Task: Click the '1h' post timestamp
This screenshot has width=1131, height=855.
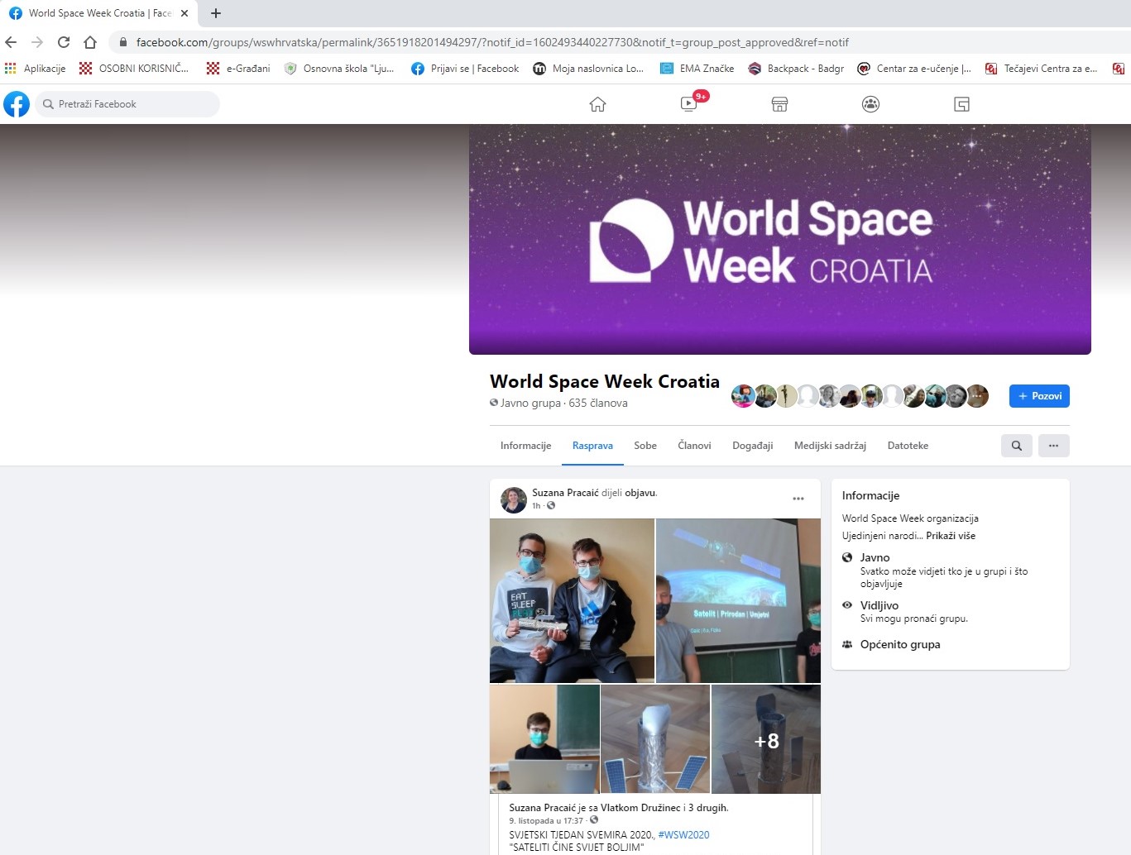Action: coord(536,506)
